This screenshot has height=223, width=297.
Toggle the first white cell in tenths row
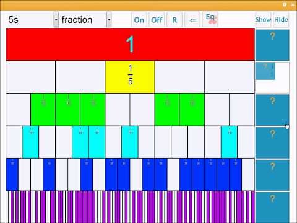(19, 110)
